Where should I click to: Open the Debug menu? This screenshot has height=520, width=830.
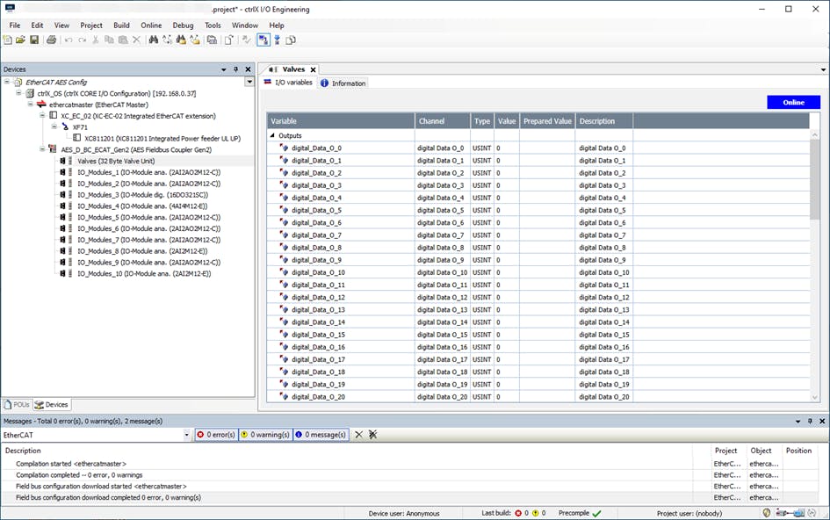183,25
